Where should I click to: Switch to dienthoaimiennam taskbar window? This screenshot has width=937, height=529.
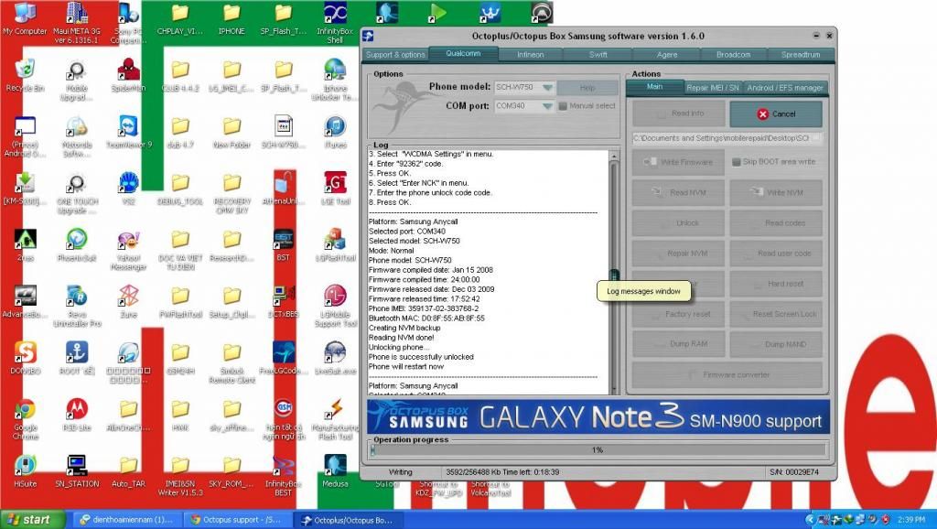click(127, 520)
